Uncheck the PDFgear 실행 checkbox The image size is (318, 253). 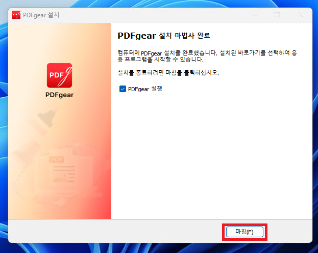123,89
